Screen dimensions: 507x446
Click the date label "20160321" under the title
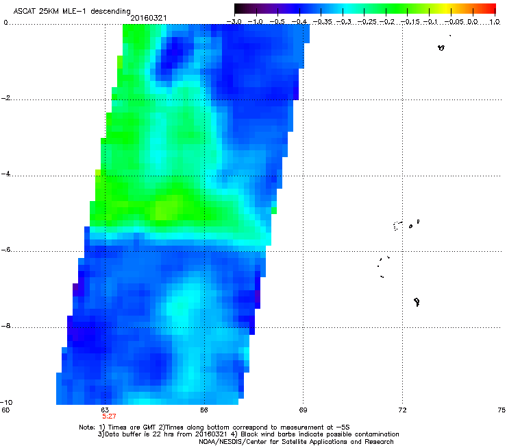pyautogui.click(x=149, y=18)
